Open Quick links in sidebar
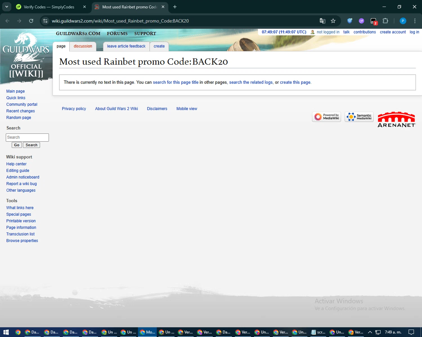 pos(16,98)
